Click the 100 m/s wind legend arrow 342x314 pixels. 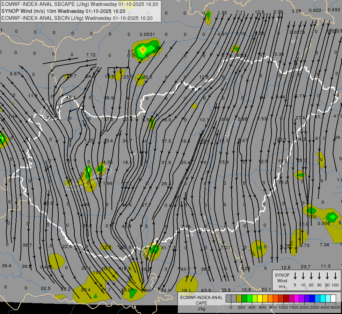(x=335, y=276)
